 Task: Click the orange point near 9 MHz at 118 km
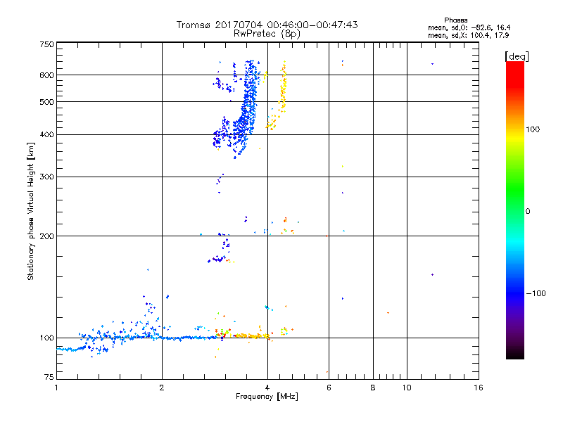tap(388, 313)
